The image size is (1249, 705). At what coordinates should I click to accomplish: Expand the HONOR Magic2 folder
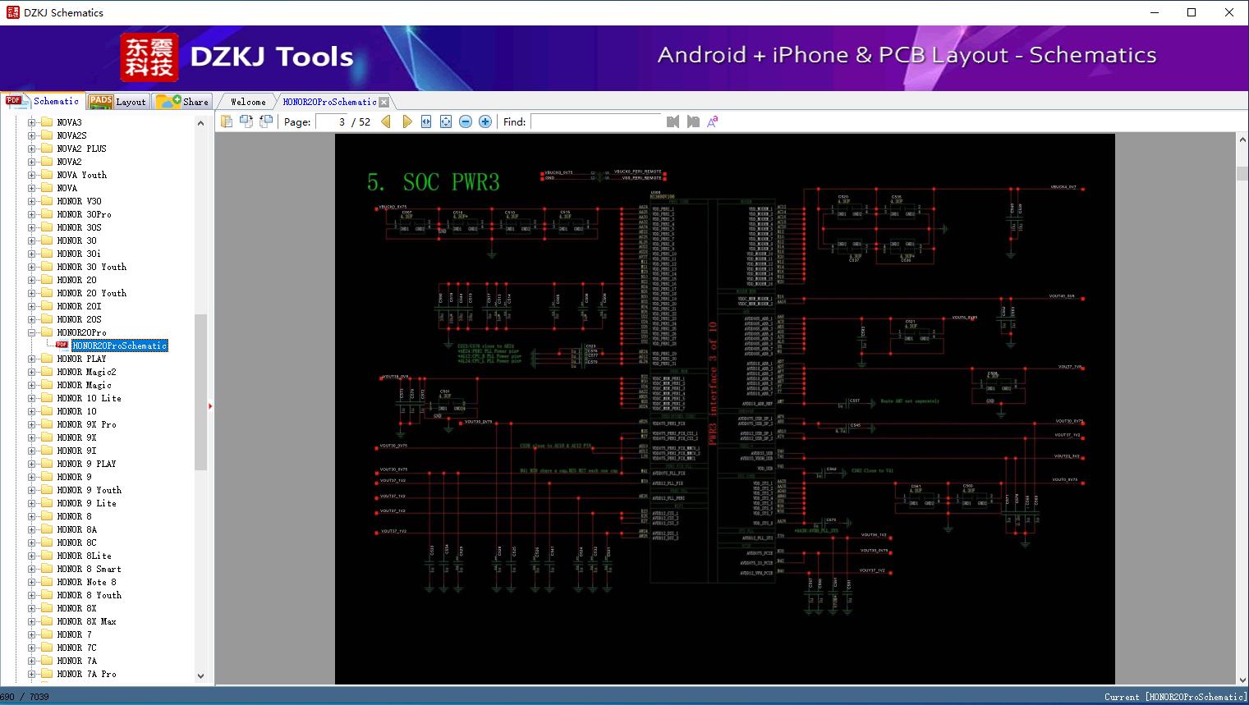tap(32, 372)
